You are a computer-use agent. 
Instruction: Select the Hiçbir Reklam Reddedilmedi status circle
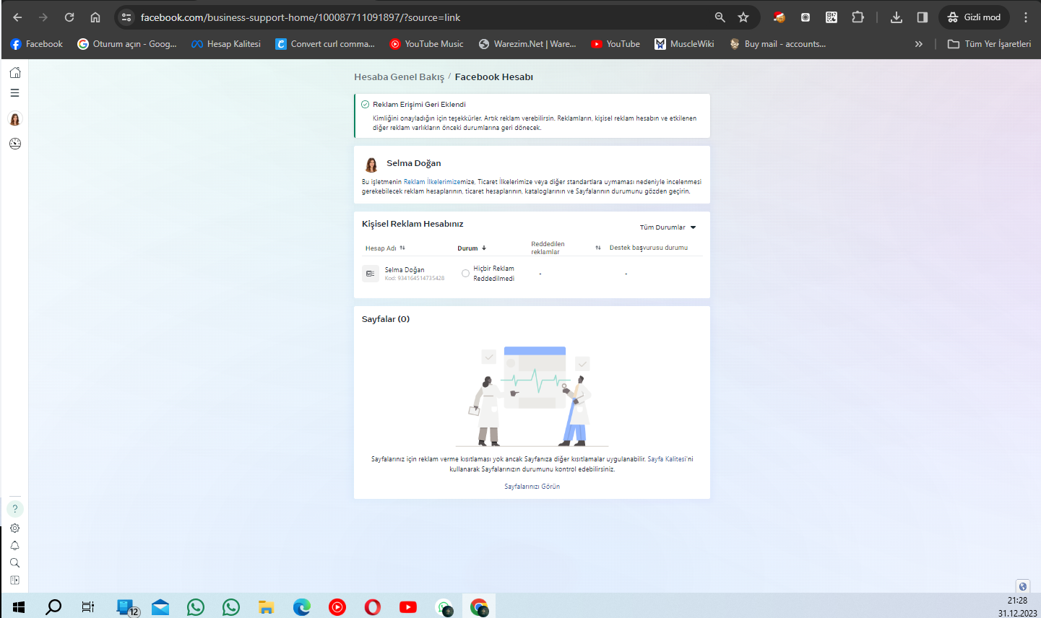tap(465, 274)
